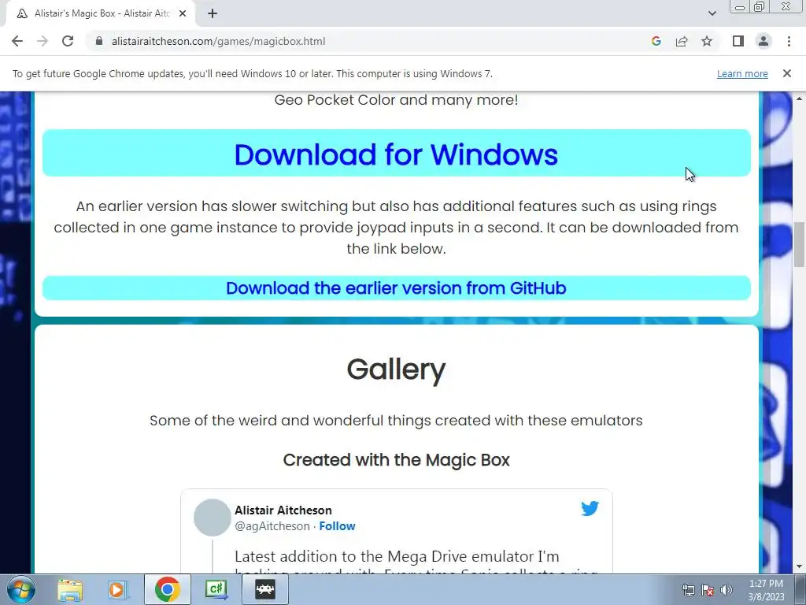The height and width of the screenshot is (605, 806).
Task: Open Windows Explorer from taskbar
Action: pyautogui.click(x=70, y=589)
